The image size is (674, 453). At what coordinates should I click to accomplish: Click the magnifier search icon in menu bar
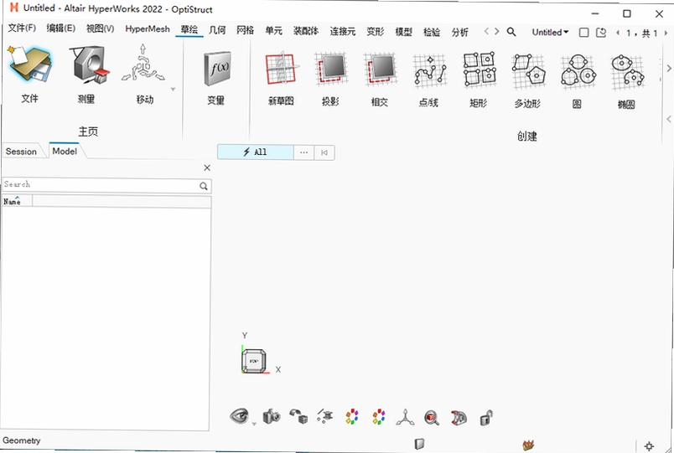[511, 32]
